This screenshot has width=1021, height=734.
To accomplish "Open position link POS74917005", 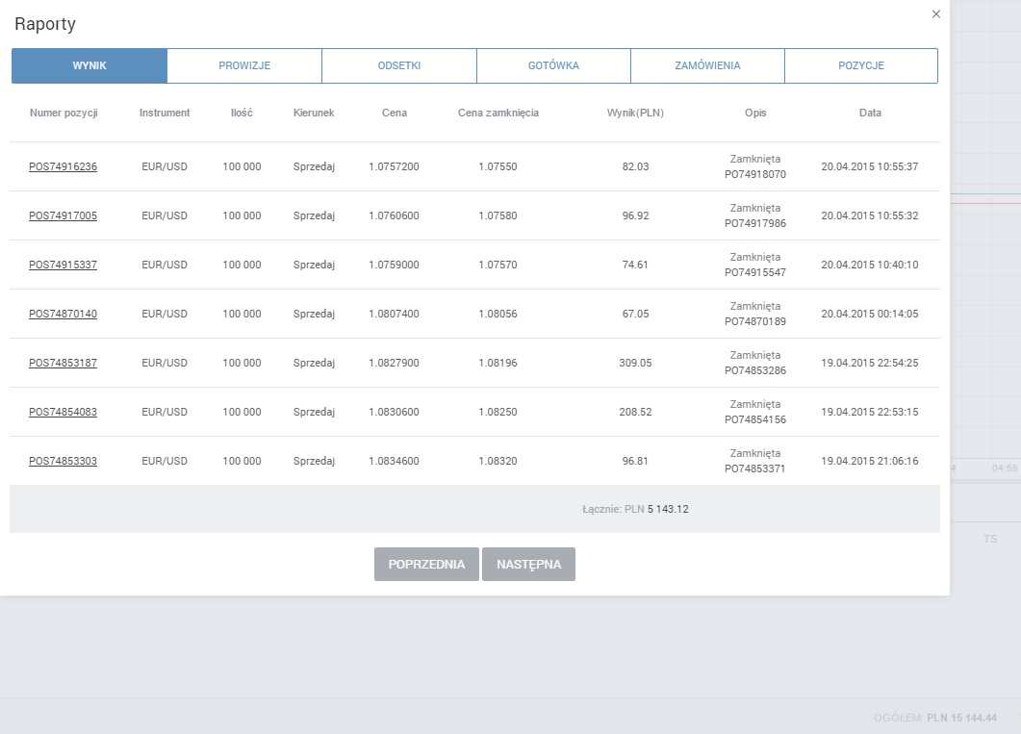I will point(63,215).
